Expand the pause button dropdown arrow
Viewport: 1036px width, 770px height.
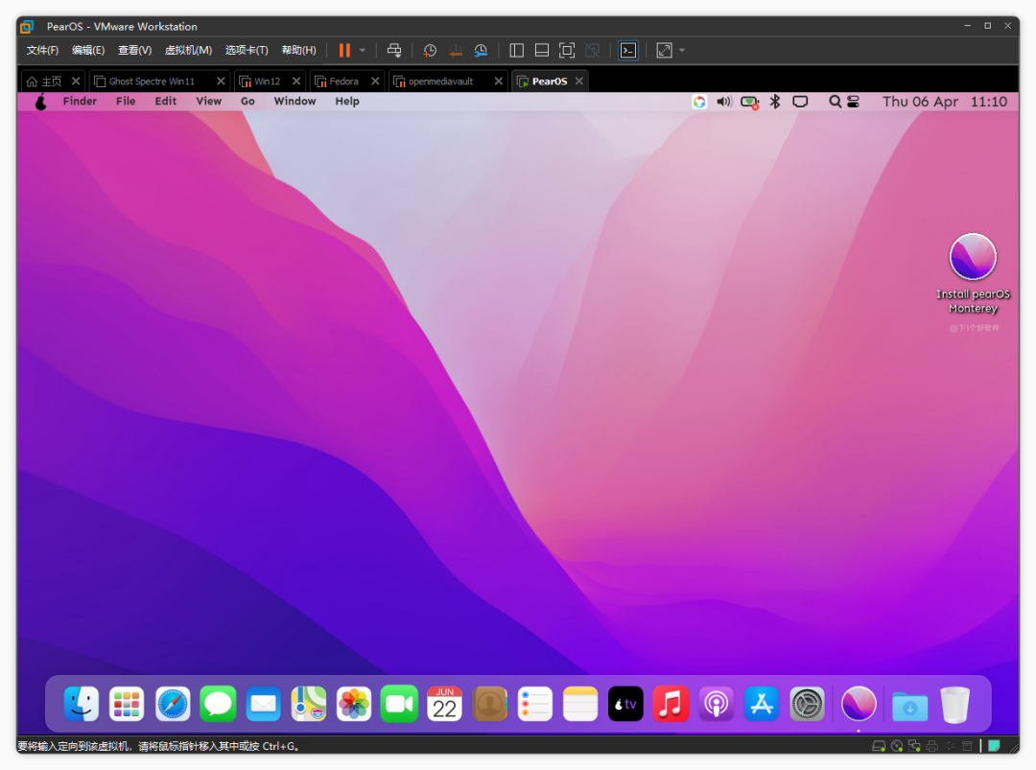363,51
